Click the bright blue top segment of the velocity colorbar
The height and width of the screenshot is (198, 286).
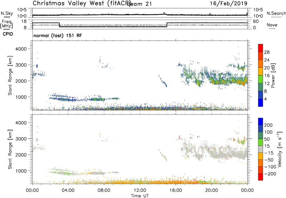click(261, 122)
